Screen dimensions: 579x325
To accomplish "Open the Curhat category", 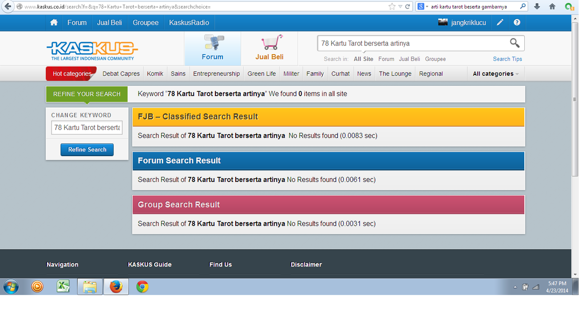I will tap(341, 74).
